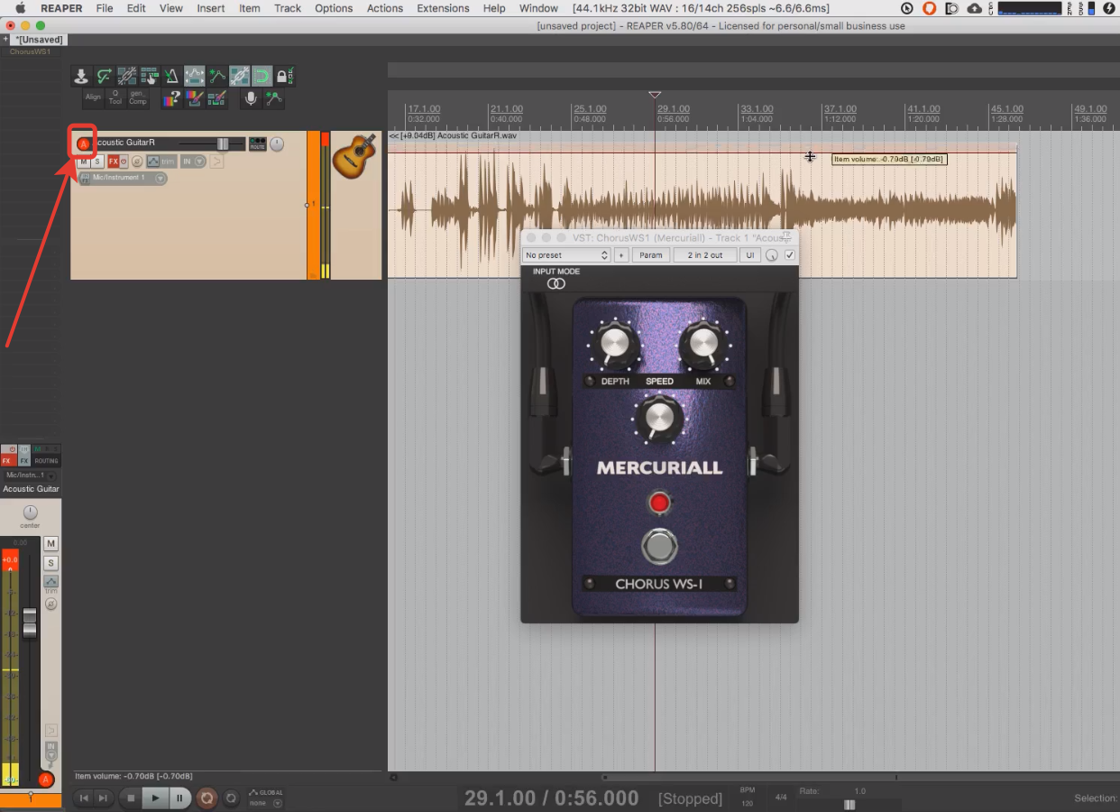Solo the Acoustic GuitarR track

(97, 161)
